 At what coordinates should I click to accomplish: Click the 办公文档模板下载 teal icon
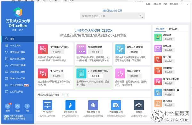(82, 73)
